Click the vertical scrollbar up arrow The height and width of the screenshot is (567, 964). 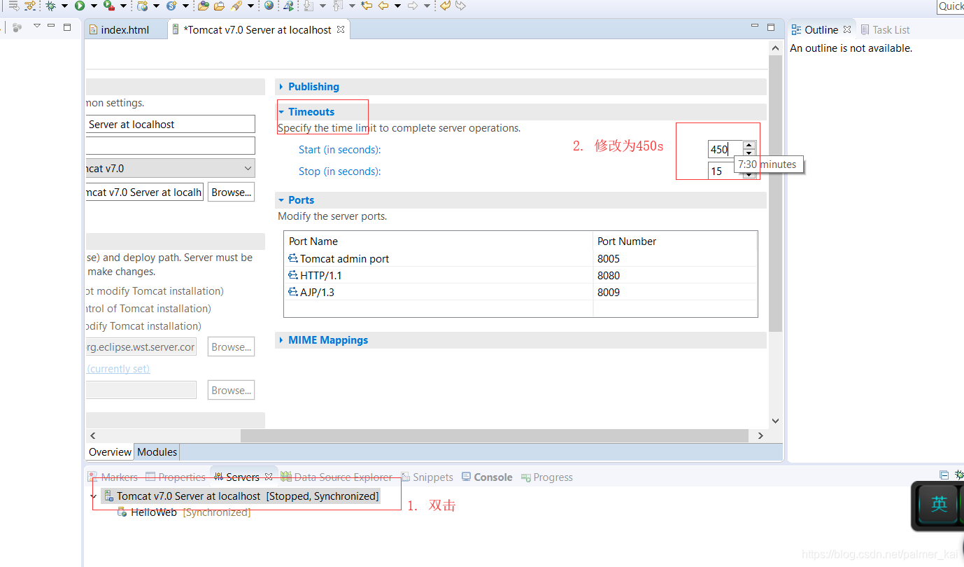[x=775, y=48]
